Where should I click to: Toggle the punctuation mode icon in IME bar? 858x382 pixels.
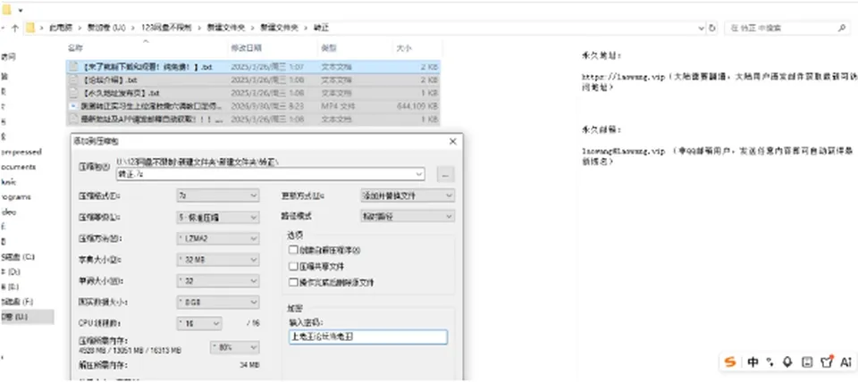(770, 361)
